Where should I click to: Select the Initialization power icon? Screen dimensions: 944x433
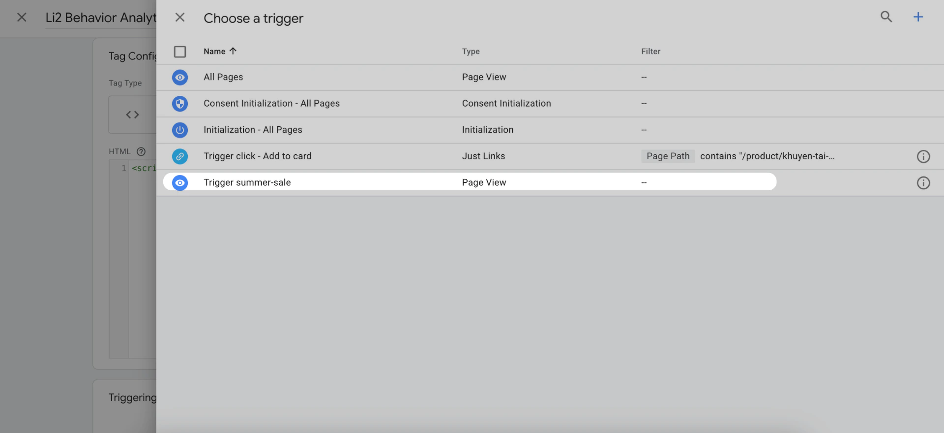(x=180, y=130)
